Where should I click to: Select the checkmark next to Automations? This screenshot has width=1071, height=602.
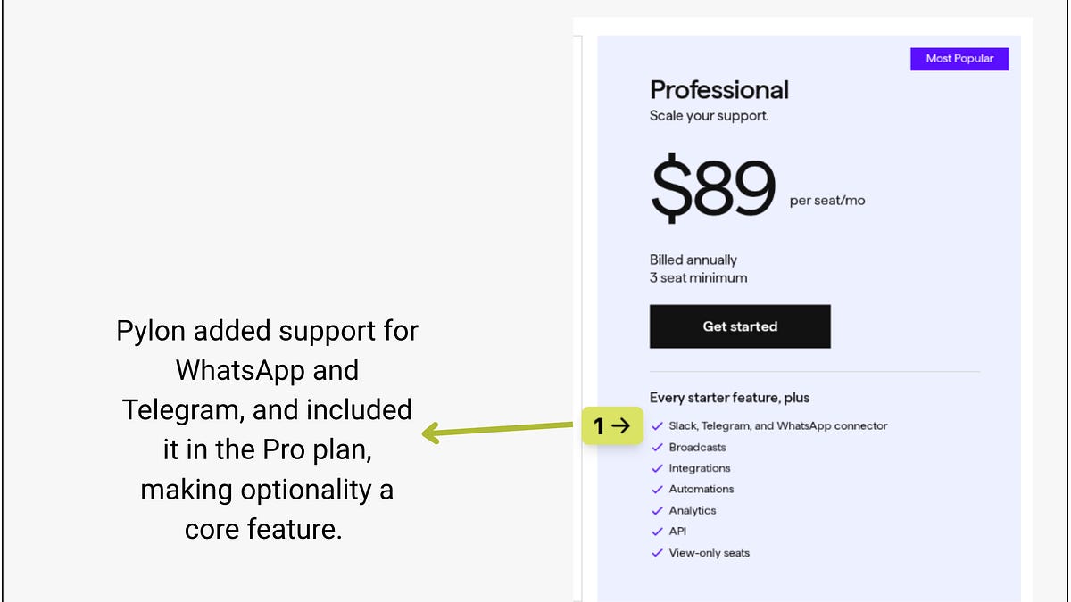point(656,489)
